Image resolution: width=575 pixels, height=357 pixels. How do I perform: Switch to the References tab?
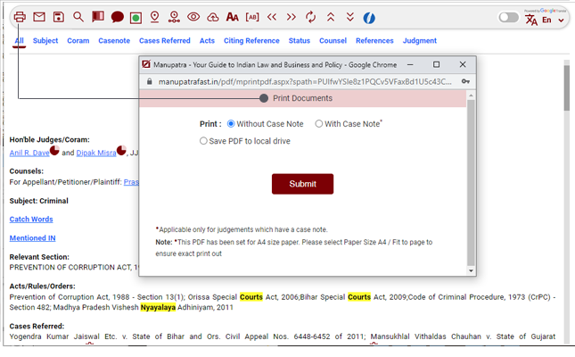[374, 41]
